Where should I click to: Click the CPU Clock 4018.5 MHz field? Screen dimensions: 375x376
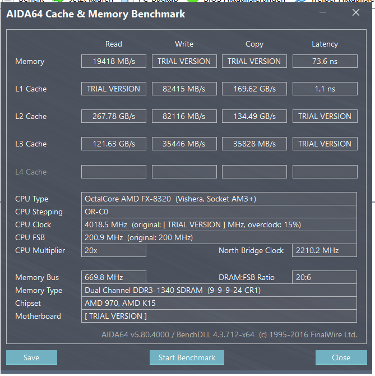point(219,224)
